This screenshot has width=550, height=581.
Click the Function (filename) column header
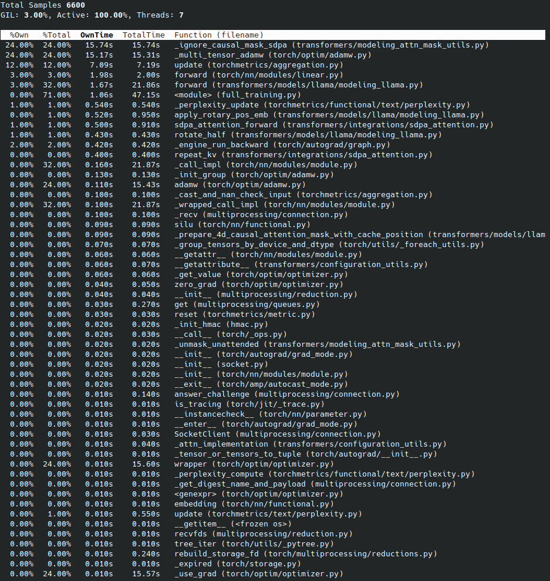[219, 35]
